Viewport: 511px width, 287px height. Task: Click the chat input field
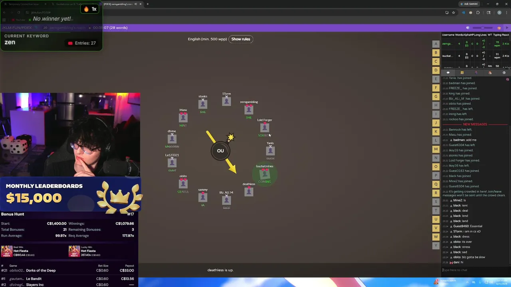[475, 270]
